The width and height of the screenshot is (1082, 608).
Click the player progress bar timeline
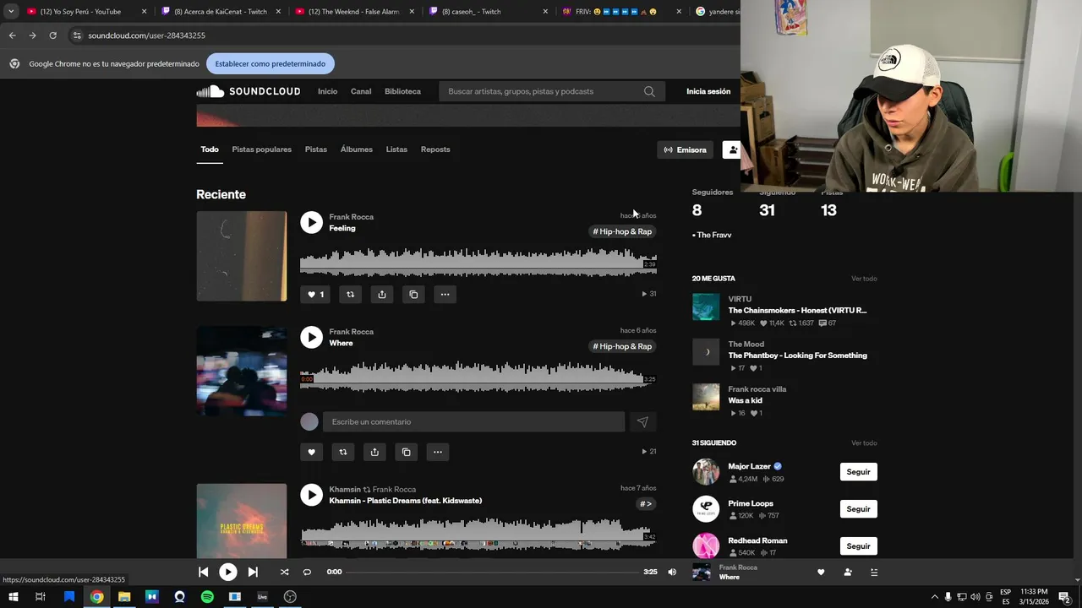coord(492,572)
